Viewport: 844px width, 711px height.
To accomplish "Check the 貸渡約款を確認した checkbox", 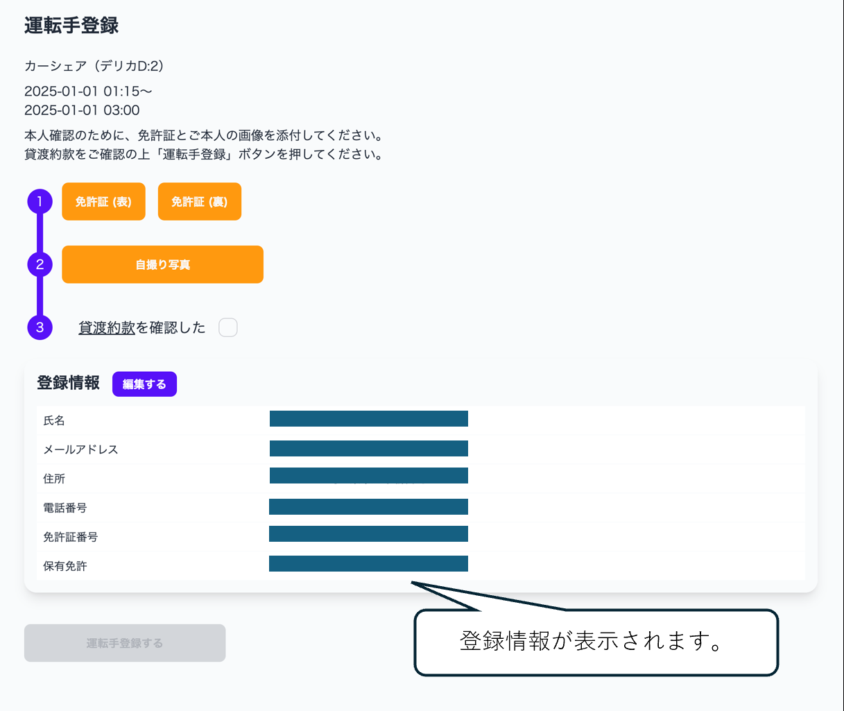I will tap(228, 327).
